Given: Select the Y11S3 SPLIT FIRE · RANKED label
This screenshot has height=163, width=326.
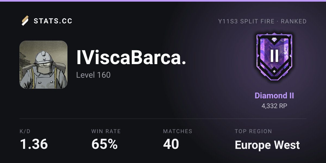Looking at the screenshot, I should coord(262,21).
